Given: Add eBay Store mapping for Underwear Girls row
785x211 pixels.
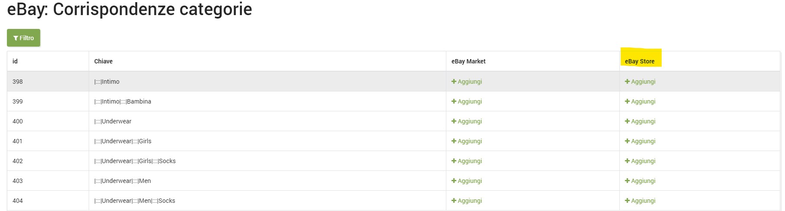Looking at the screenshot, I should 640,141.
